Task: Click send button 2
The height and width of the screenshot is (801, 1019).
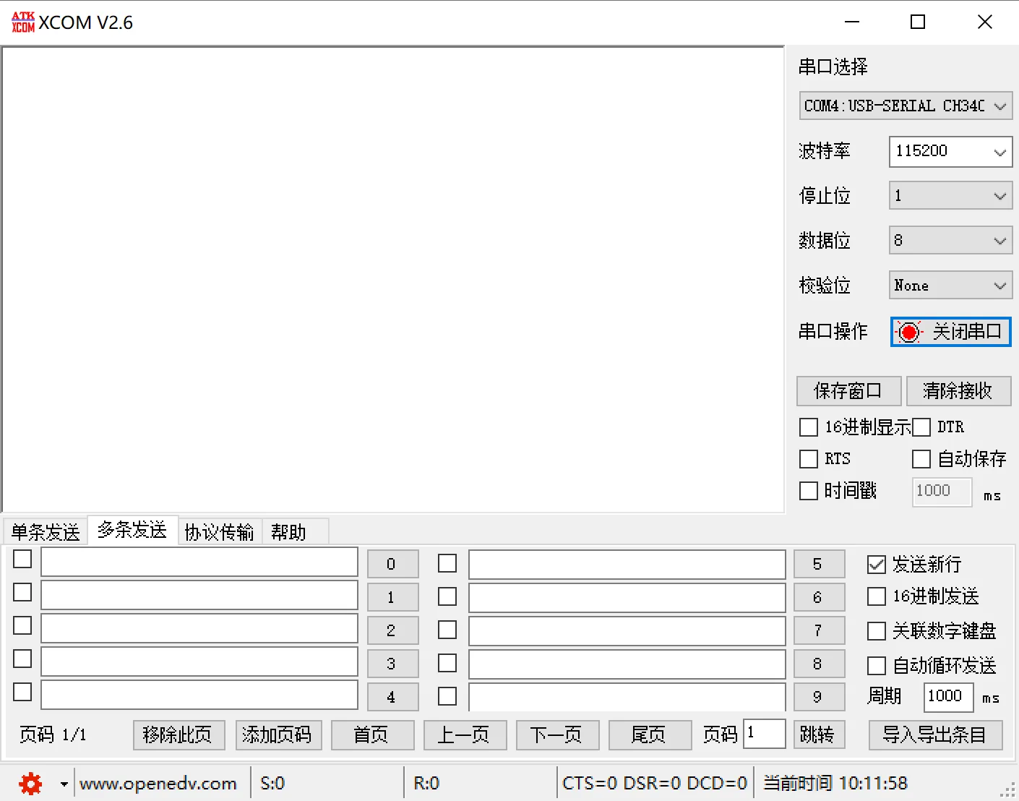Action: pyautogui.click(x=392, y=630)
